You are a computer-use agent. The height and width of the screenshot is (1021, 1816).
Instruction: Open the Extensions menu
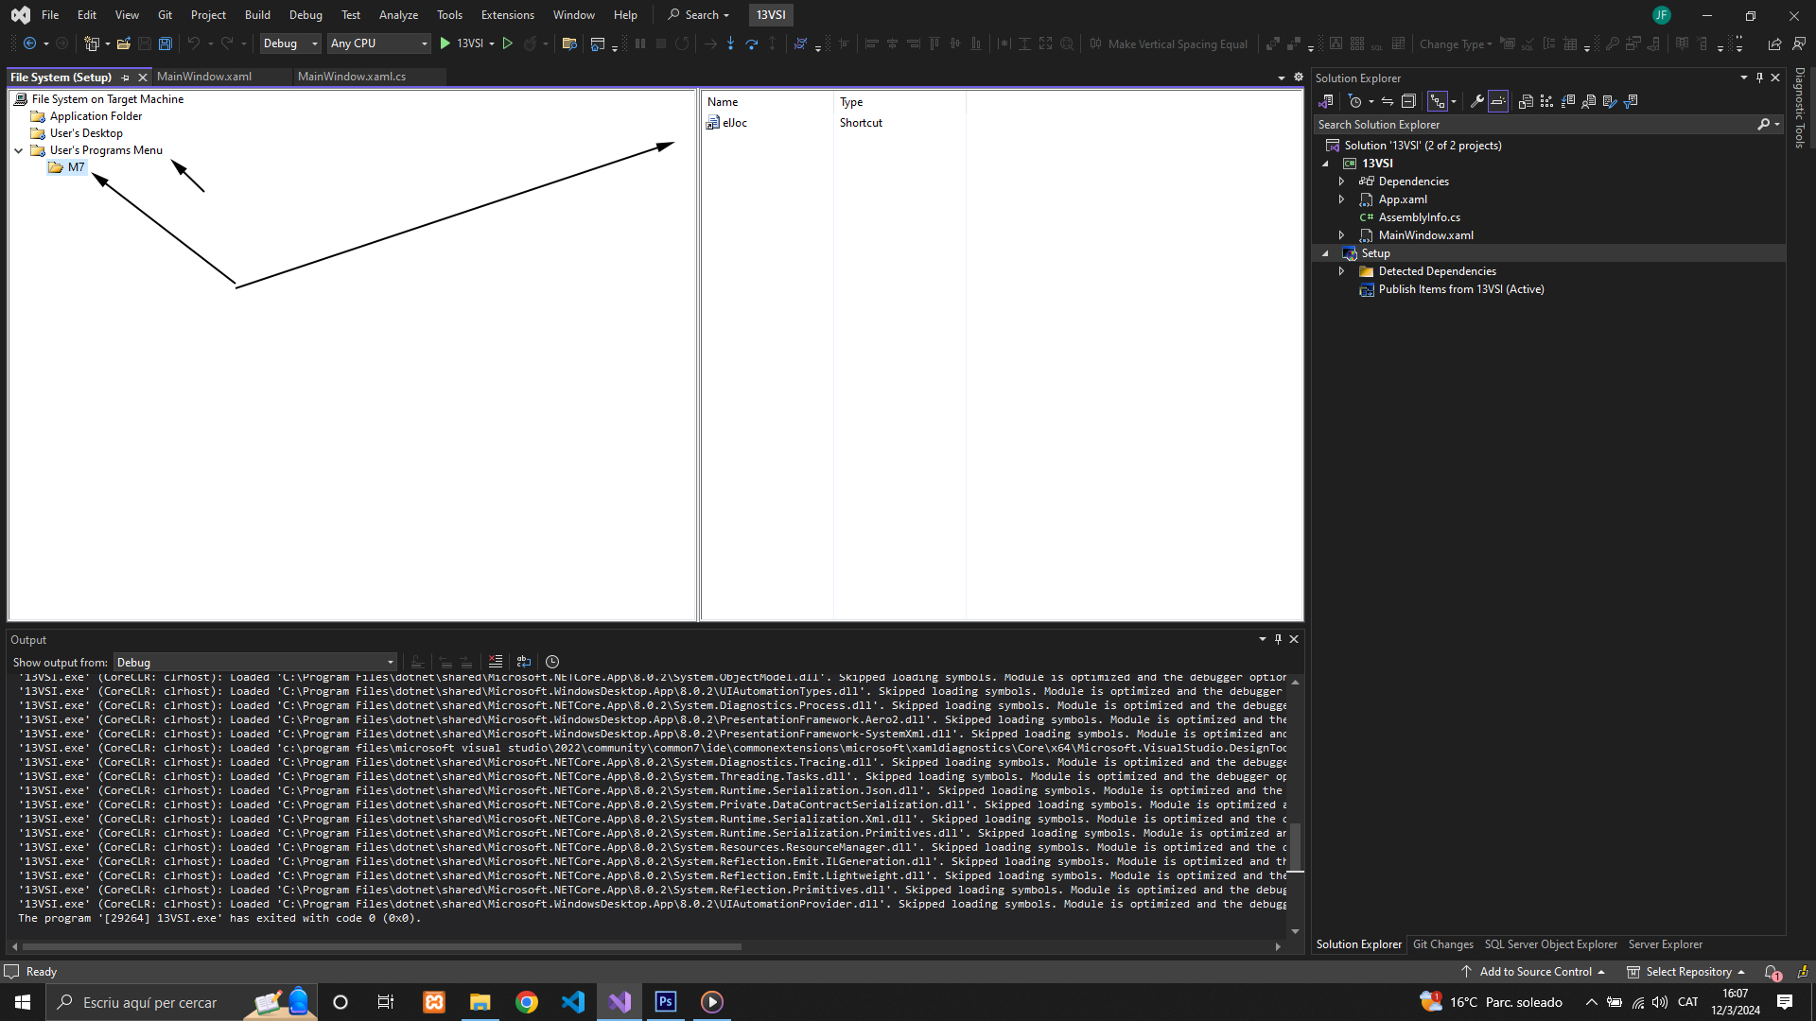[x=507, y=15]
